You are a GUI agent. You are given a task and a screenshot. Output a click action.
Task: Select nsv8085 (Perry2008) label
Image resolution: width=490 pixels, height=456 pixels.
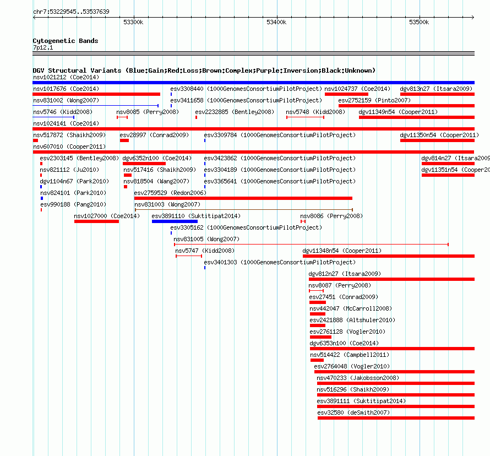pyautogui.click(x=148, y=112)
